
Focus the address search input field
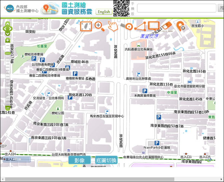tap(177, 8)
